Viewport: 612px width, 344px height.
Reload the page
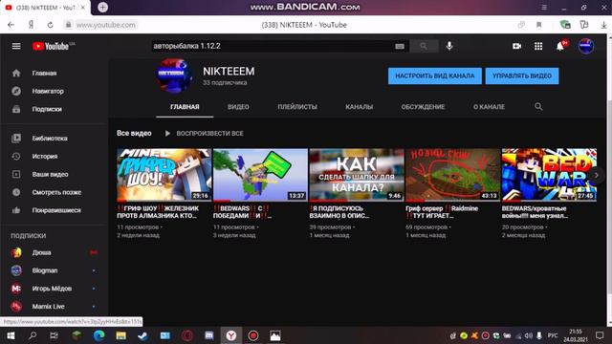[50, 25]
